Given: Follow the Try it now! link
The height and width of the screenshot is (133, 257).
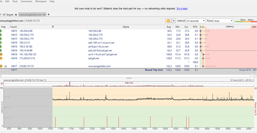Looking at the screenshot, I should tap(182, 8).
